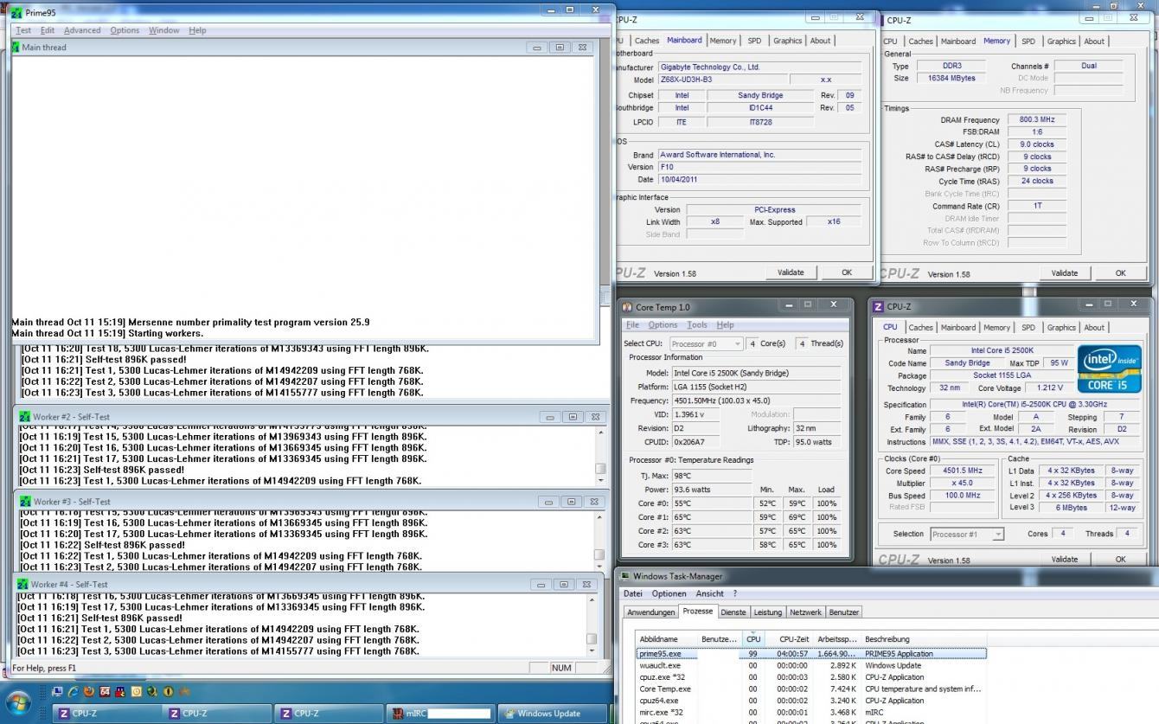Open SPD tab in CPU-Z Memory-tab window
Image resolution: width=1159 pixels, height=724 pixels.
tap(1028, 42)
